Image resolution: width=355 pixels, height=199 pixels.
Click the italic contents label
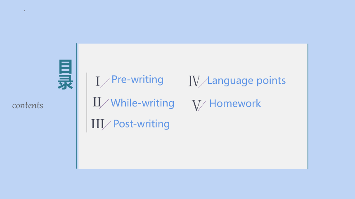click(28, 105)
